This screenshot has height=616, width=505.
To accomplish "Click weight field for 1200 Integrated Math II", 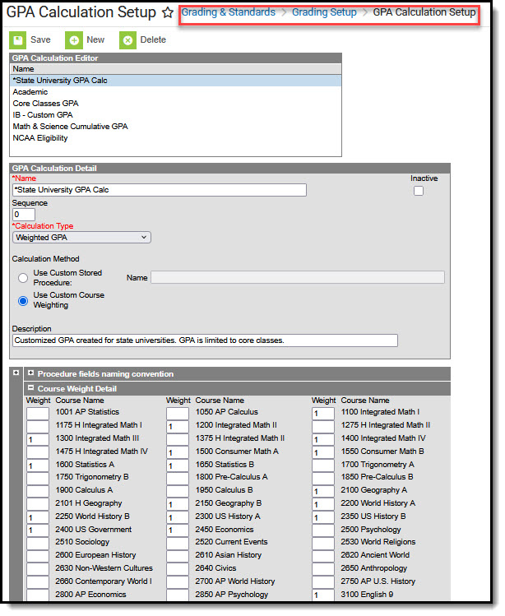I will pos(178,427).
